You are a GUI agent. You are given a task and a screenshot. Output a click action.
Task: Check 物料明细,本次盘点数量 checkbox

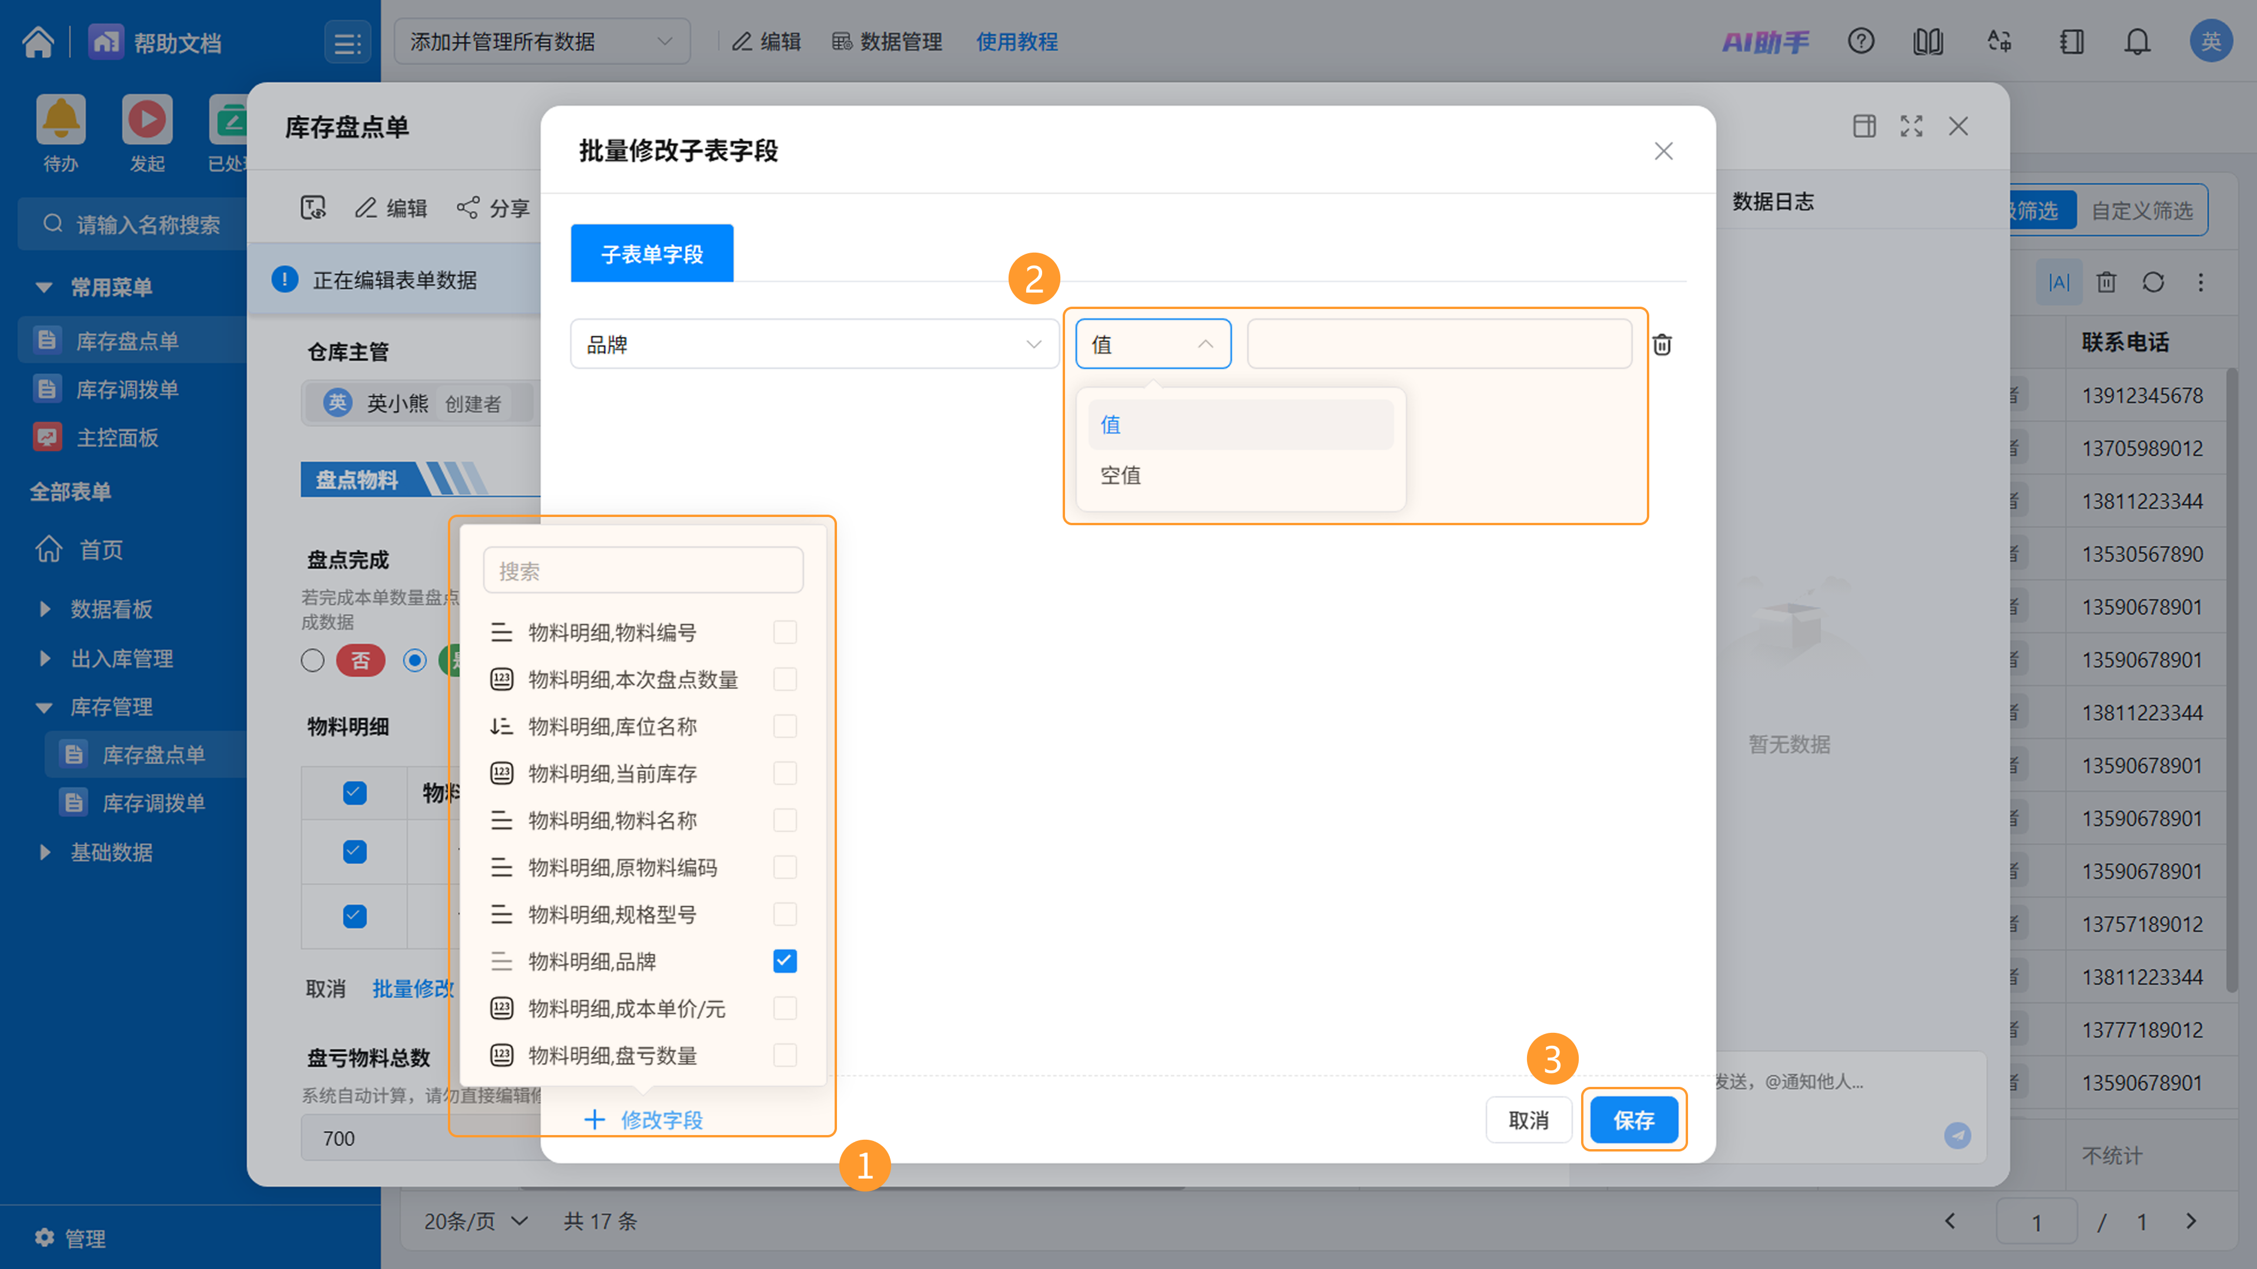coord(784,679)
